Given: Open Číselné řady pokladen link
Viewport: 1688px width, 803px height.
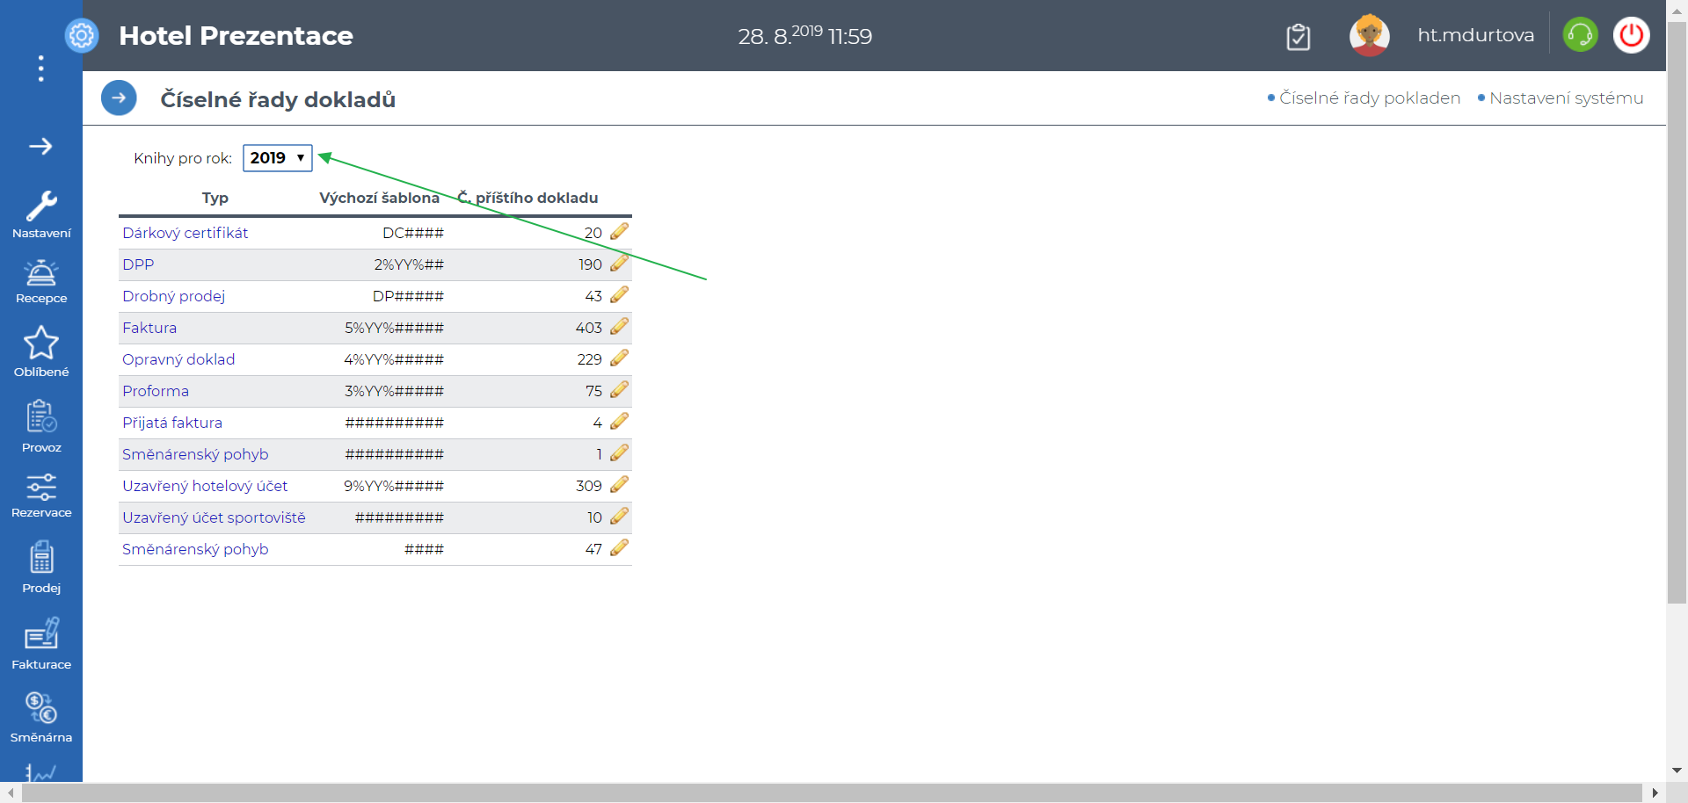Looking at the screenshot, I should pyautogui.click(x=1370, y=98).
